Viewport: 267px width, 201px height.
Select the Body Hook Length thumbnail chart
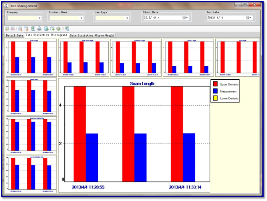[84, 57]
